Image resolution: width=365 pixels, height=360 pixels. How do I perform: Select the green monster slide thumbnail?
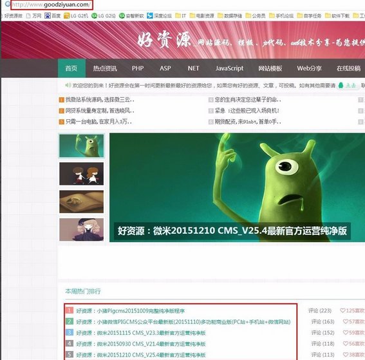point(82,146)
